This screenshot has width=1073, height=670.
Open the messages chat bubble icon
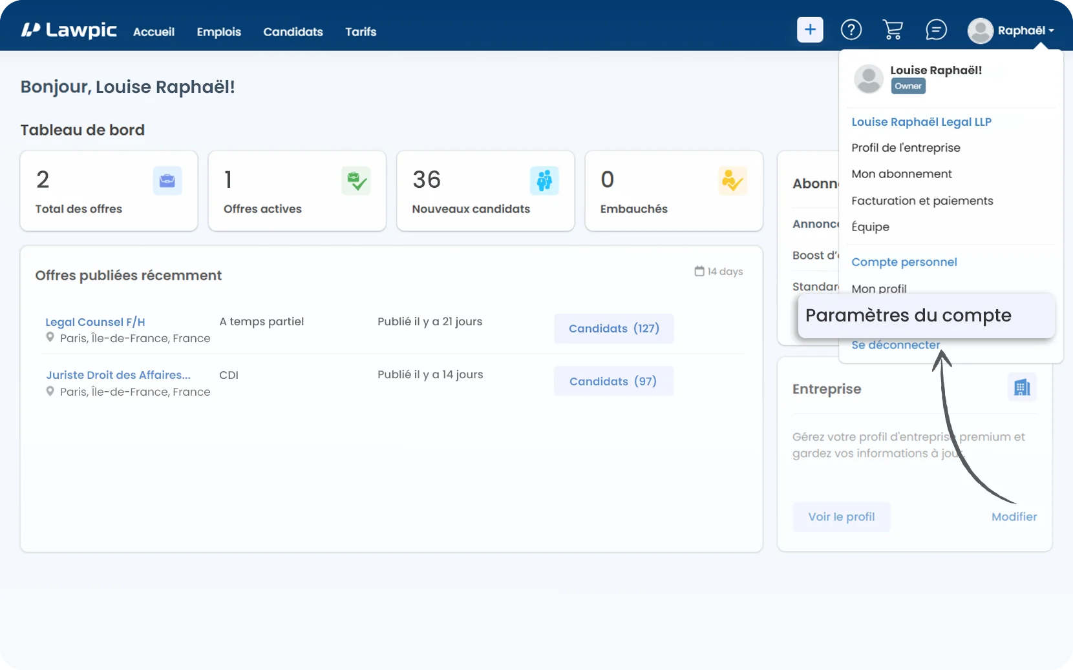pos(935,30)
